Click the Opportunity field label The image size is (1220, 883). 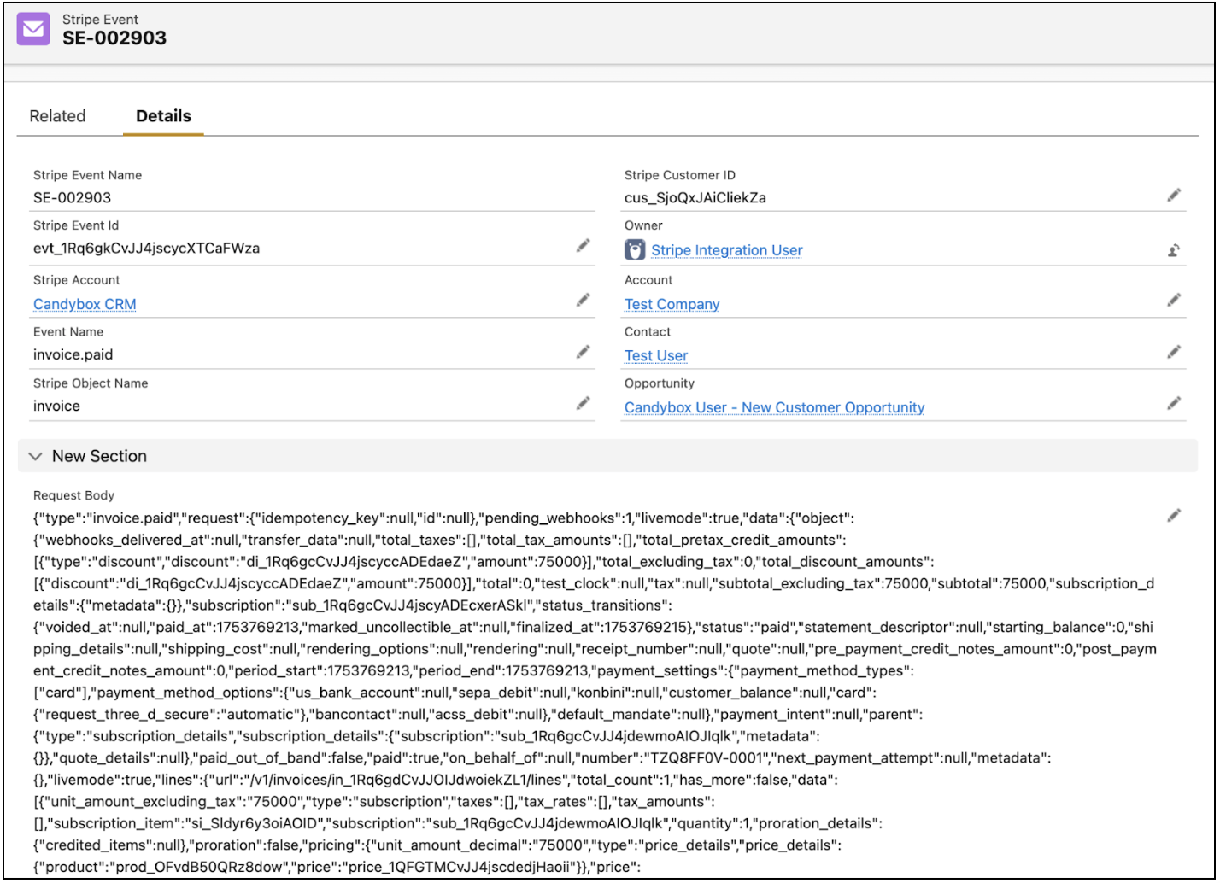tap(660, 383)
